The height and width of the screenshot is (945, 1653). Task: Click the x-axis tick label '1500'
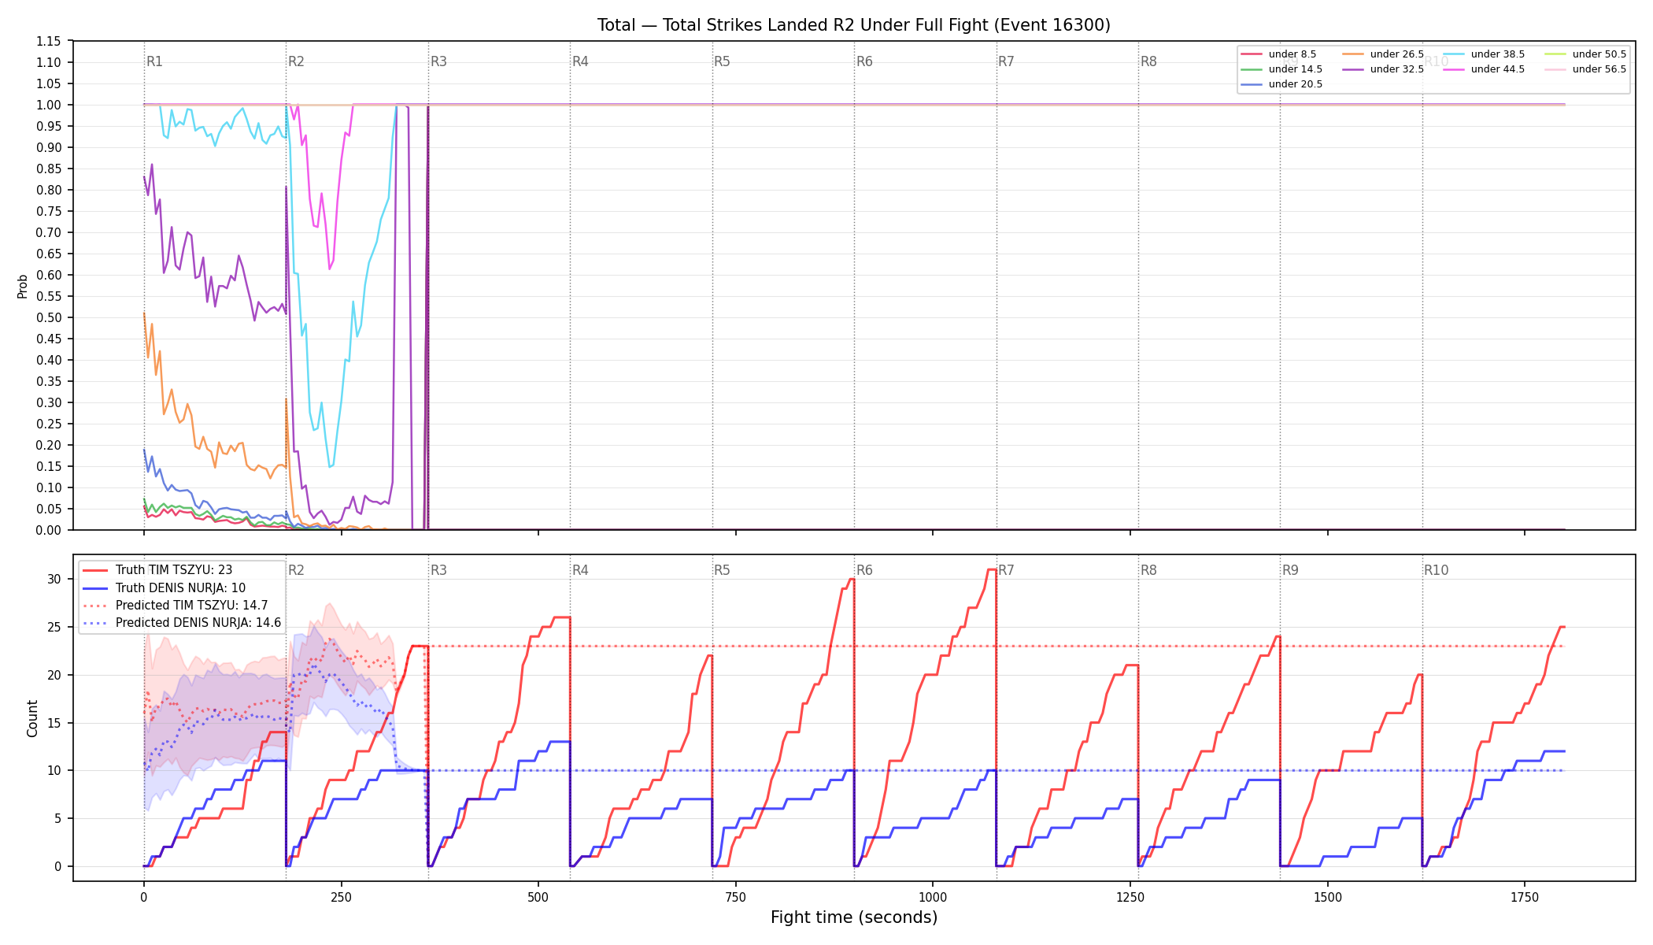[x=1328, y=898]
